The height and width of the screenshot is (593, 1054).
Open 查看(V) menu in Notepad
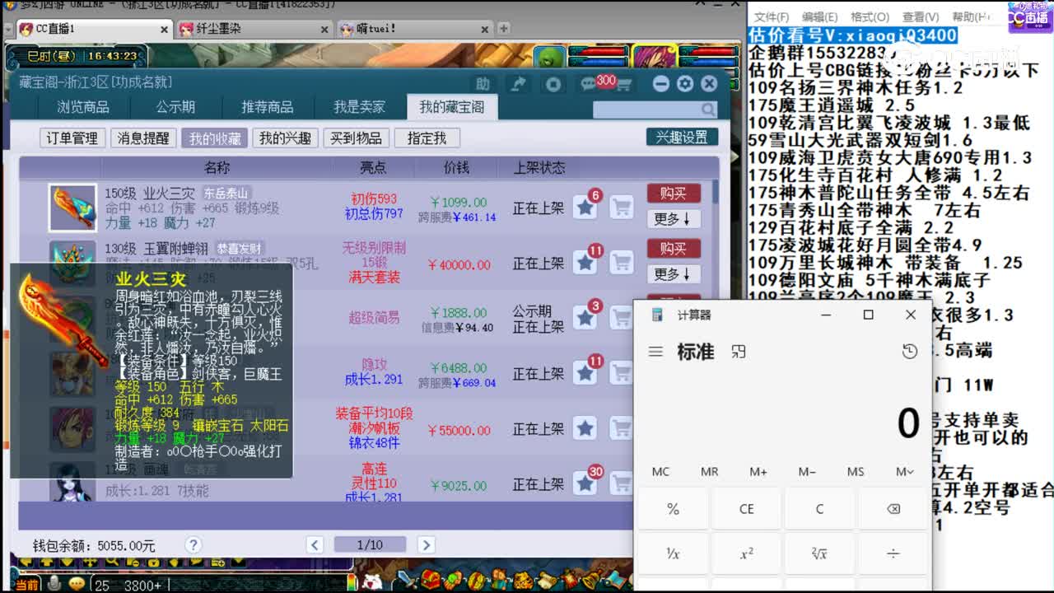[920, 16]
